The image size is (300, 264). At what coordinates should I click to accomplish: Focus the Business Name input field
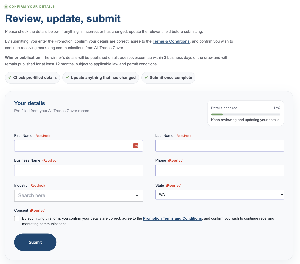tap(79, 171)
